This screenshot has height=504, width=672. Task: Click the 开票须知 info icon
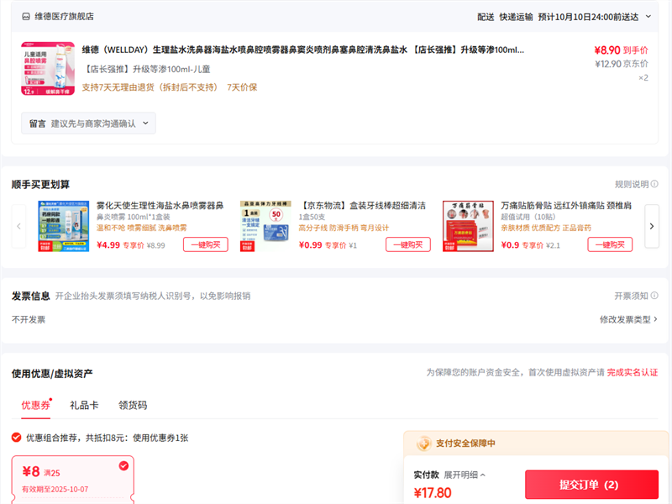[654, 296]
